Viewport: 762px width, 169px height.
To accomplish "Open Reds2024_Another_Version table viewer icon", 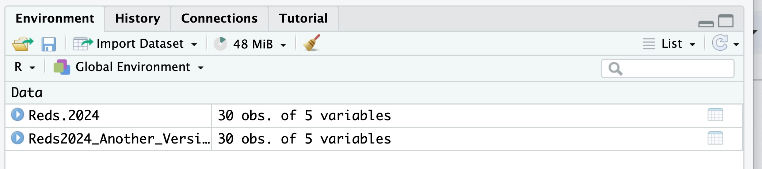I will click(715, 138).
